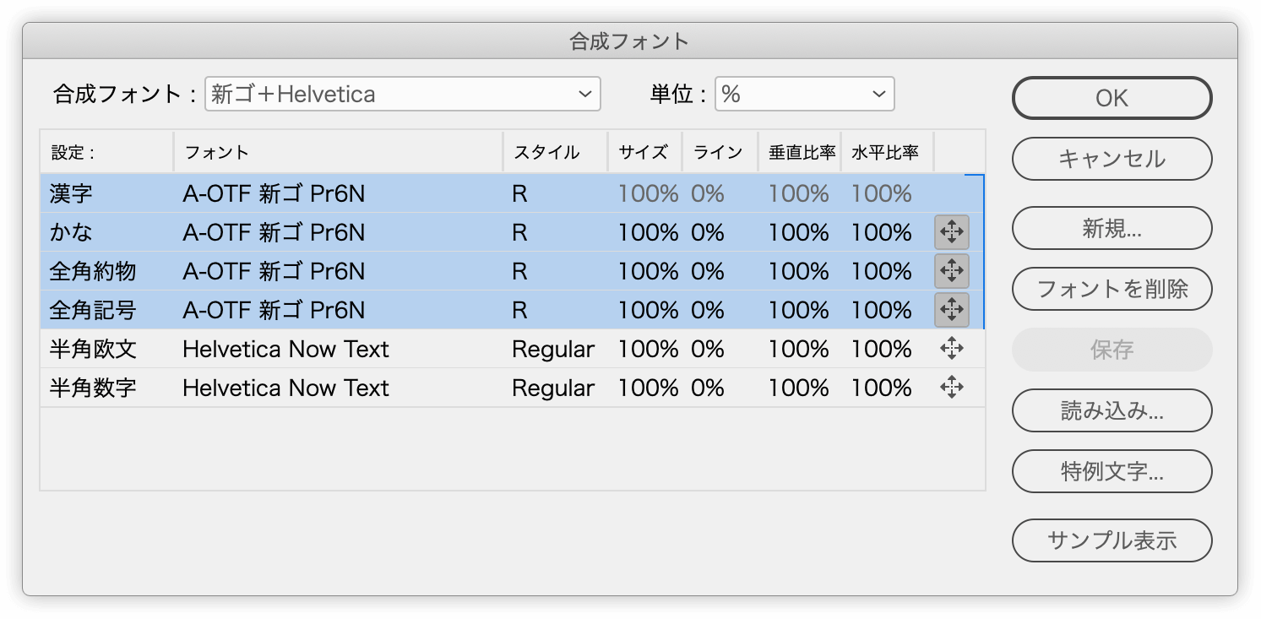1261x619 pixels.
Task: Click the スタイル column header
Action: click(x=555, y=152)
